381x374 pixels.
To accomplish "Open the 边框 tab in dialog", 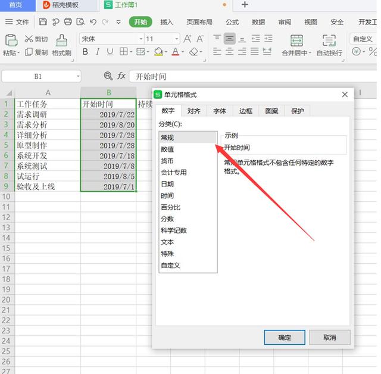I will [x=246, y=111].
